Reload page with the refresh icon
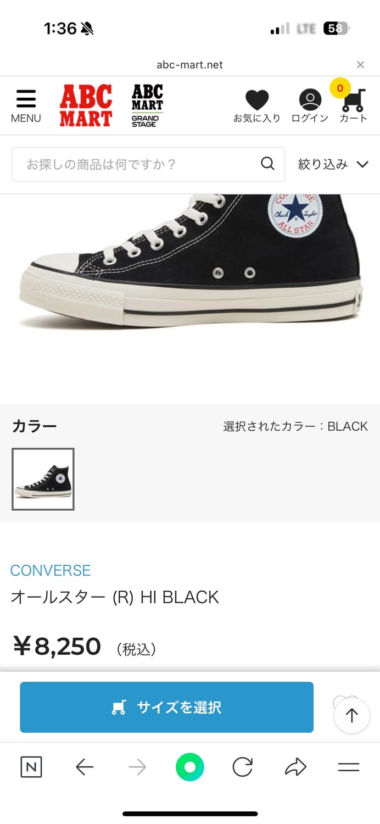 coord(242,767)
